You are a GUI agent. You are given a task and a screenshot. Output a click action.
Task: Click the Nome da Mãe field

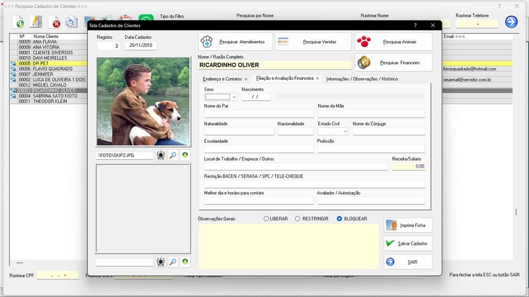(371, 114)
